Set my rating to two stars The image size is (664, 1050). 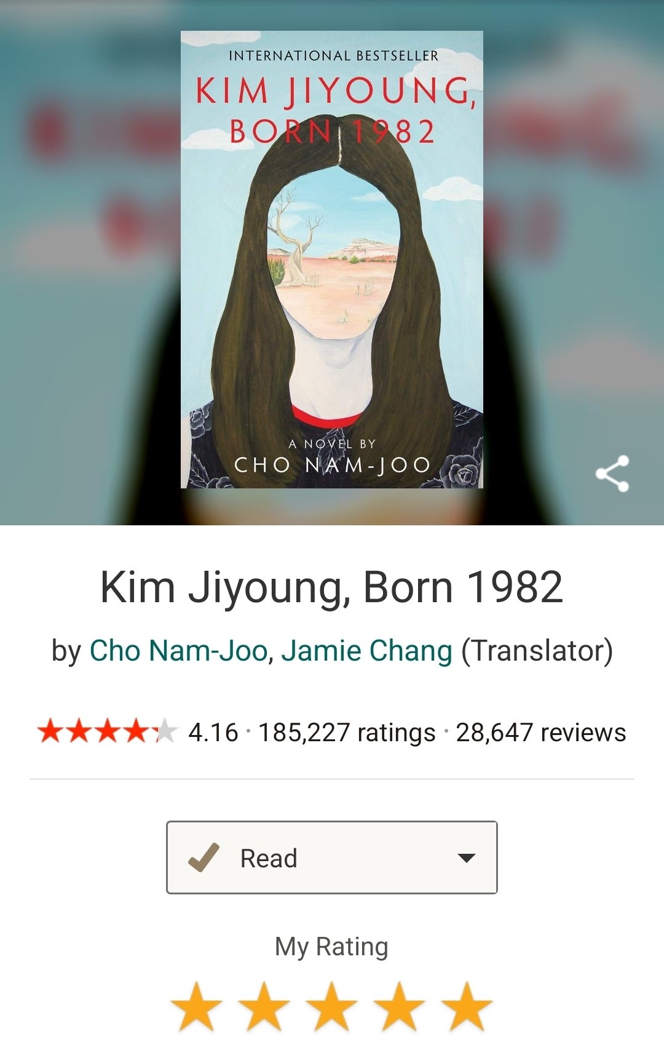tap(264, 1006)
